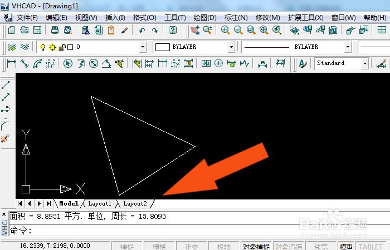Click the 命令: command line input

[x=199, y=231]
